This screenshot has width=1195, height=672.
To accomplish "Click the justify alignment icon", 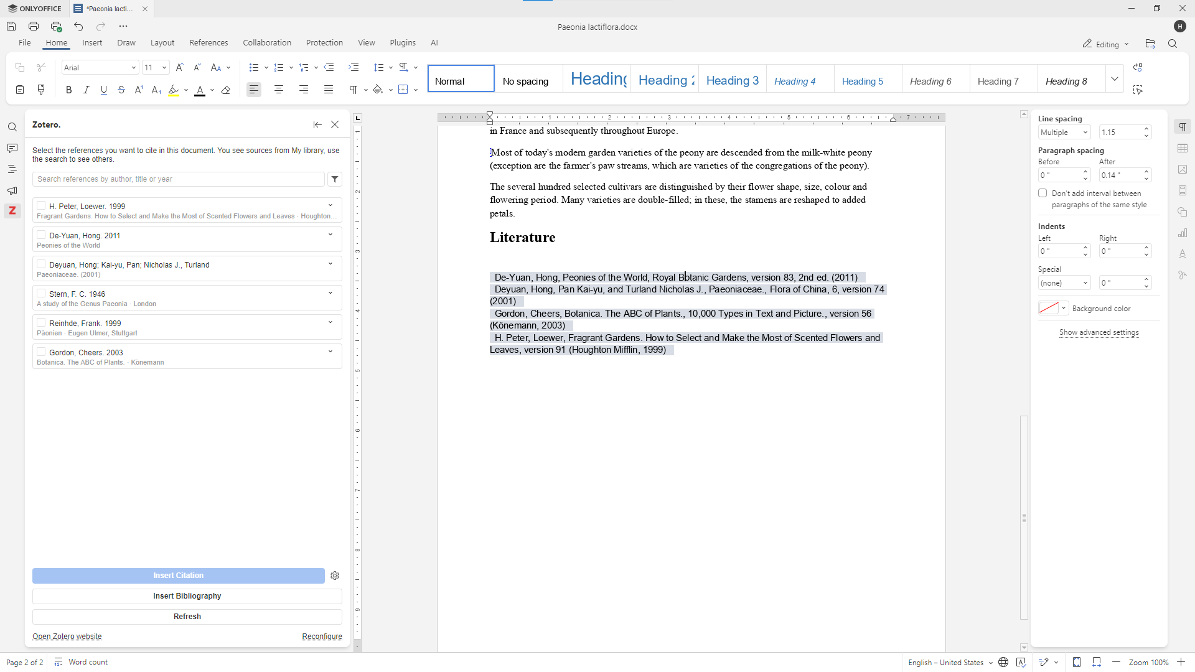I will (328, 90).
